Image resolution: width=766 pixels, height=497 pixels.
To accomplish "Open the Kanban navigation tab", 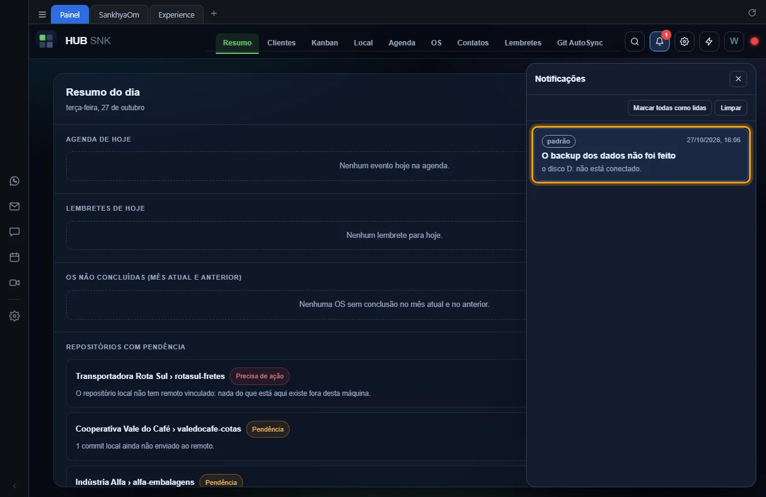I will pos(325,43).
